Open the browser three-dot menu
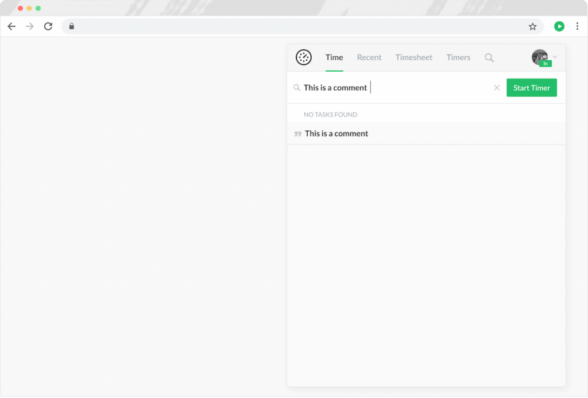Image resolution: width=588 pixels, height=398 pixels. (578, 26)
